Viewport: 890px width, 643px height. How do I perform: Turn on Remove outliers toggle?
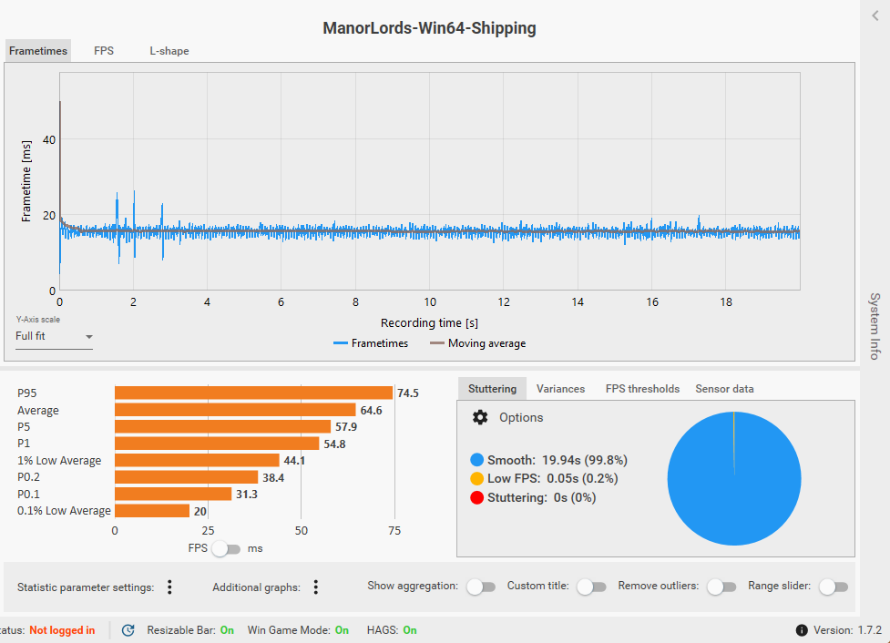pos(721,587)
